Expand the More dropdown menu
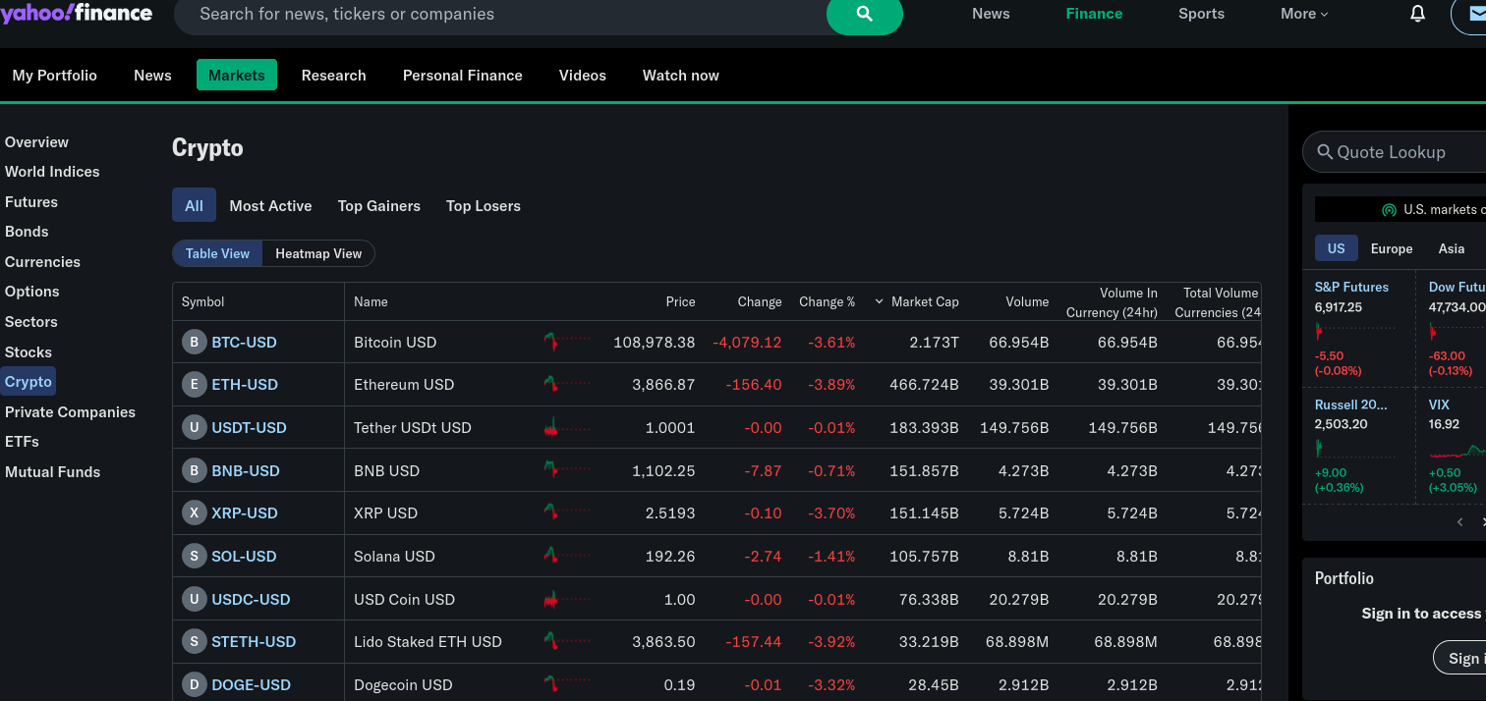 click(1303, 14)
